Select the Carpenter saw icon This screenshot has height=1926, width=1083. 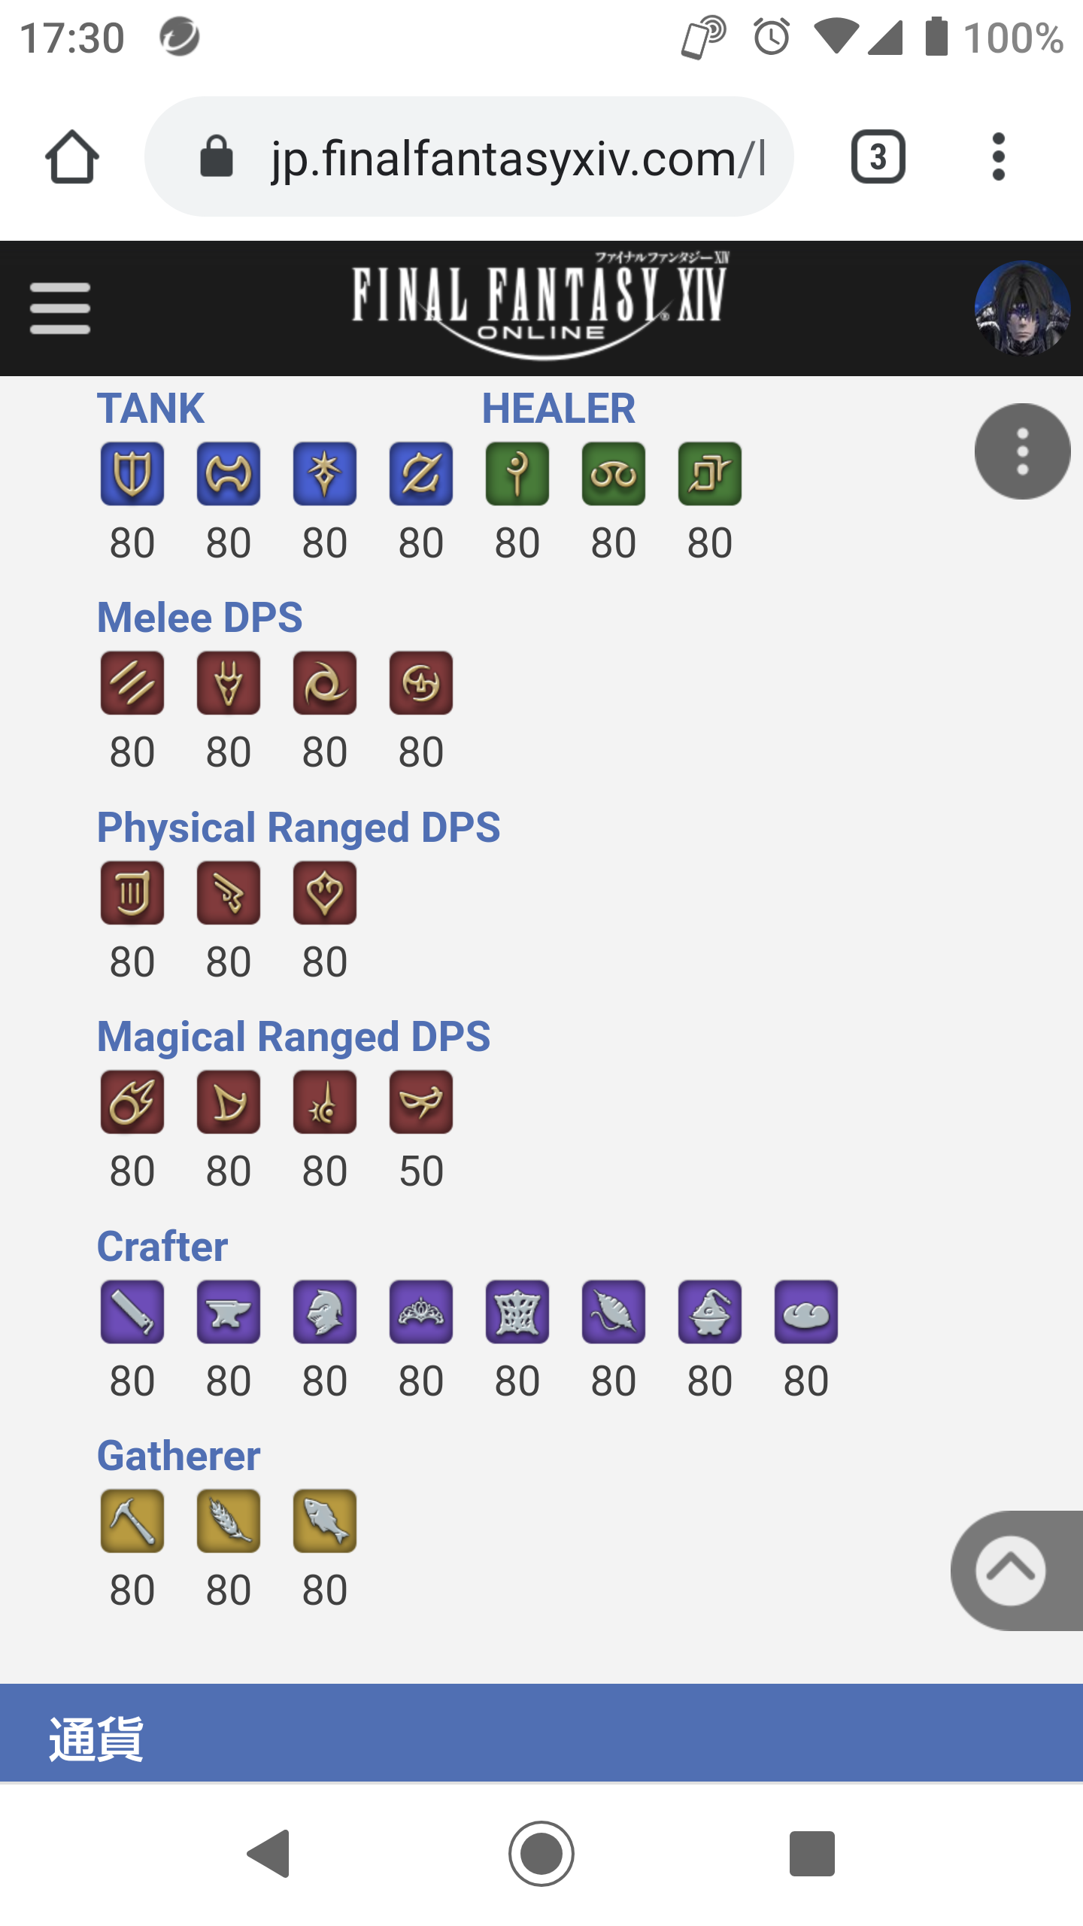click(x=132, y=1312)
